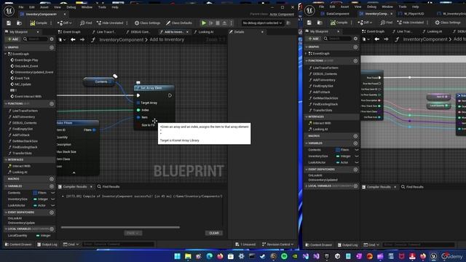The image size is (466, 262).
Task: Click 1 Unsaved indicator in status bar
Action: pos(245,245)
